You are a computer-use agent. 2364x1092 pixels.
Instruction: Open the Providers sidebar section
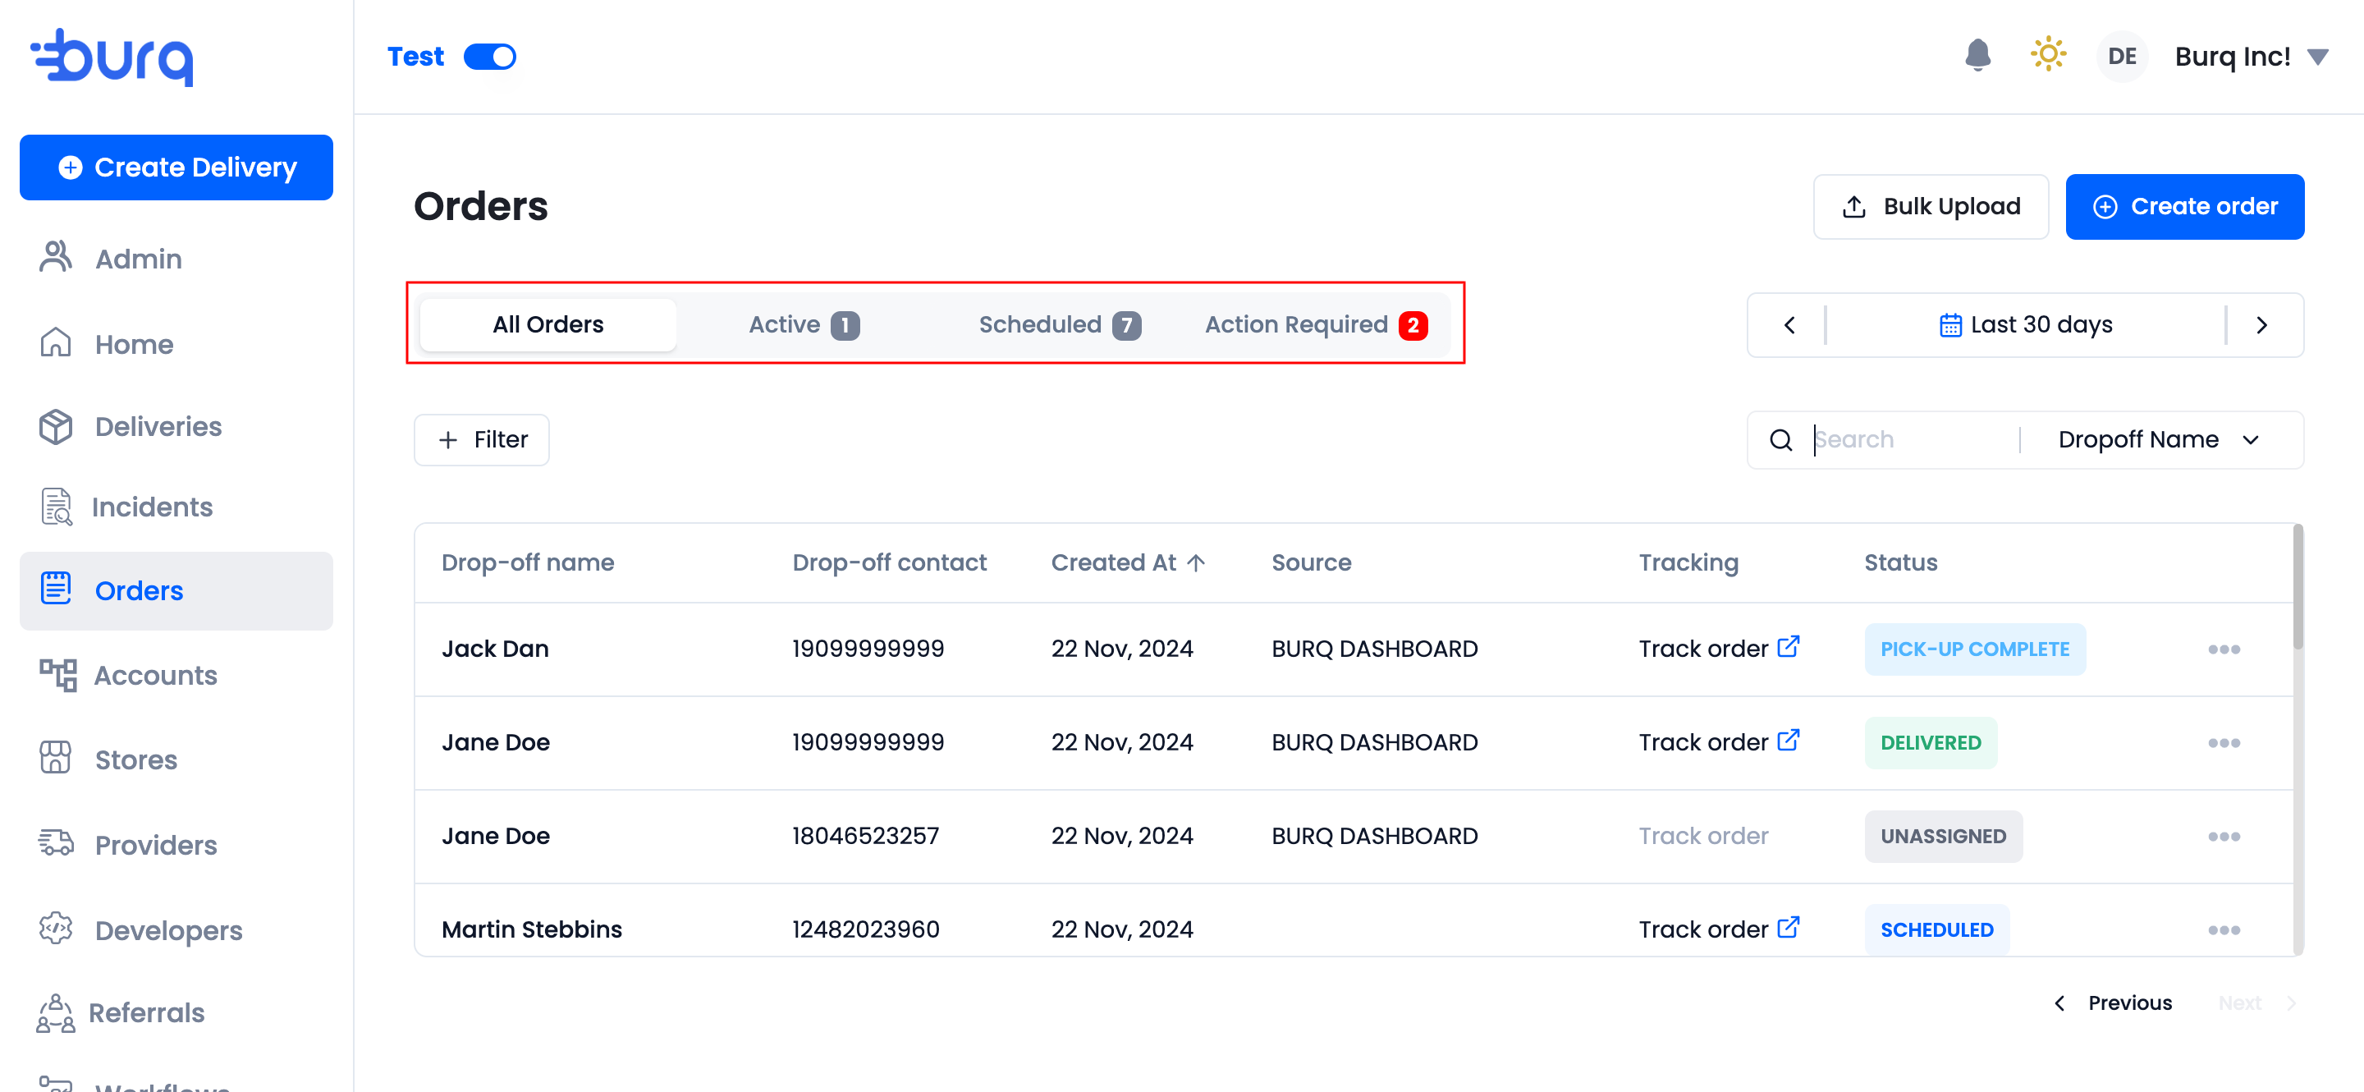(156, 845)
